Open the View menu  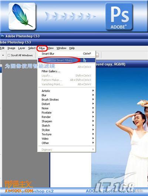click(51, 48)
